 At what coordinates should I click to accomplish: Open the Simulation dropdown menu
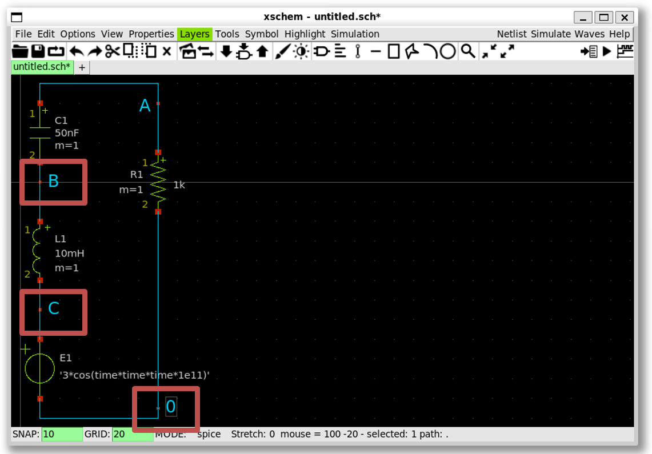(x=355, y=34)
